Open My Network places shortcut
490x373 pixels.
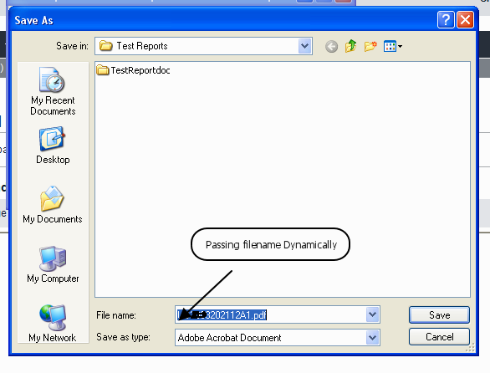point(53,324)
